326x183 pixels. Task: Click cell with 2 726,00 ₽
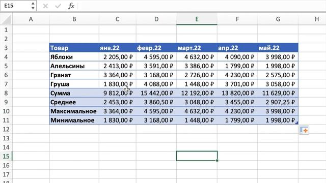[x=197, y=75]
